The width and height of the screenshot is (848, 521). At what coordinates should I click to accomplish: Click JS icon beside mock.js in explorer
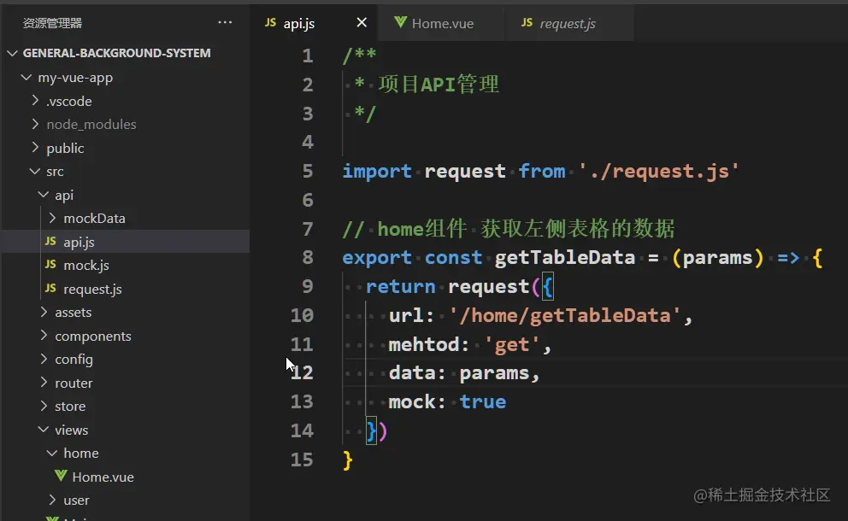tap(51, 266)
